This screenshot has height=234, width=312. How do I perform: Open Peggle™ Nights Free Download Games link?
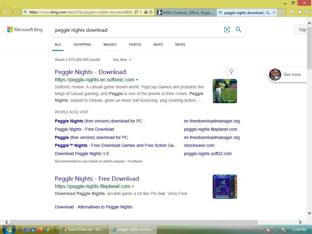point(116,145)
